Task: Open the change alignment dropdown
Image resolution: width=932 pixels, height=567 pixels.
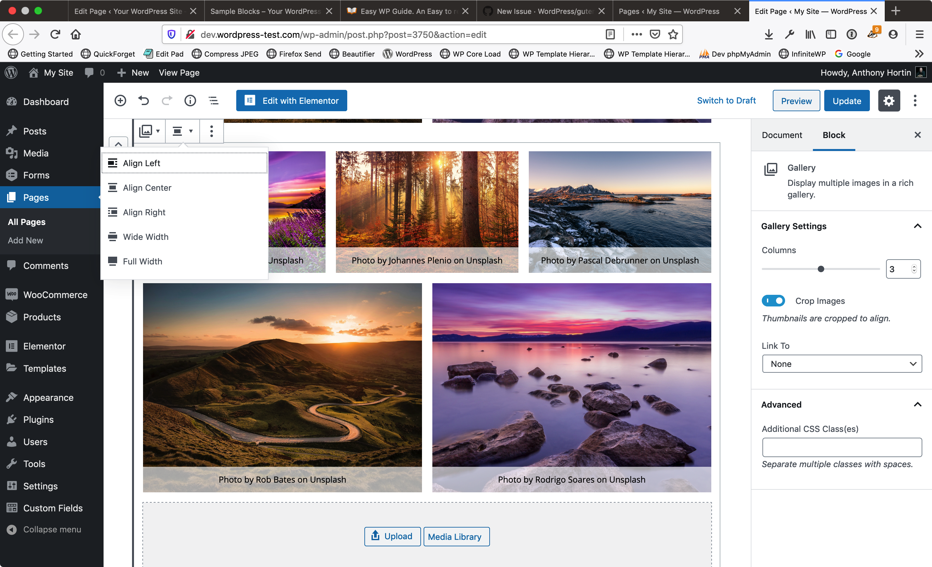Action: pyautogui.click(x=182, y=131)
